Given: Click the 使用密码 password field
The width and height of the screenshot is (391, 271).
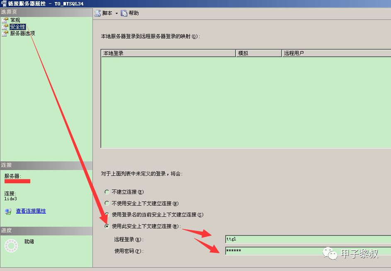Looking at the screenshot, I should pyautogui.click(x=308, y=251).
